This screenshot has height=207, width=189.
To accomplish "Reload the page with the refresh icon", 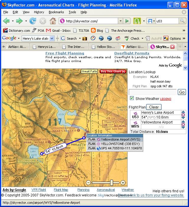I will (33, 21).
